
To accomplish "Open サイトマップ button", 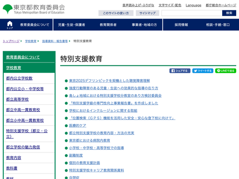I will point(148,13).
